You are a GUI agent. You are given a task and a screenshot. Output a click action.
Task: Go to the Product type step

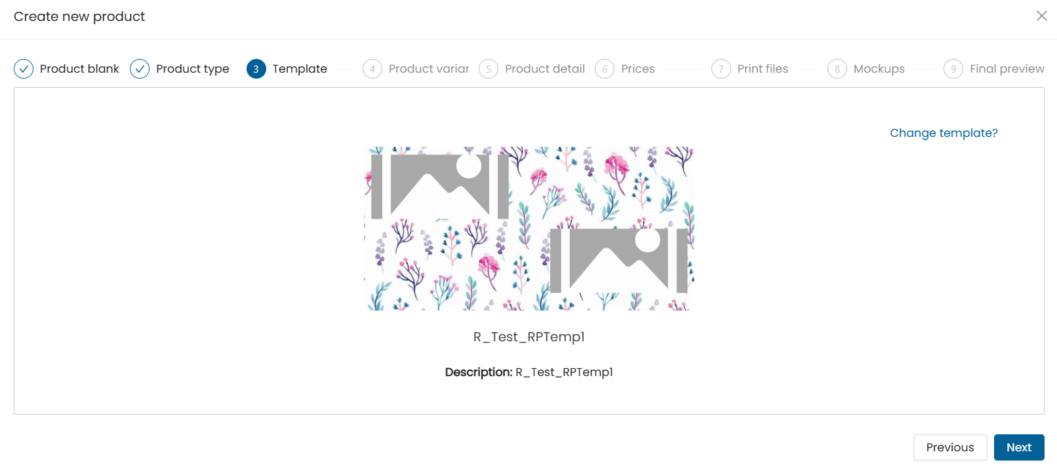(193, 69)
